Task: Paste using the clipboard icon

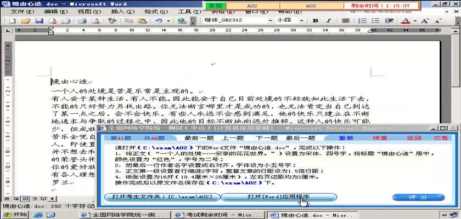Action: [x=142, y=21]
